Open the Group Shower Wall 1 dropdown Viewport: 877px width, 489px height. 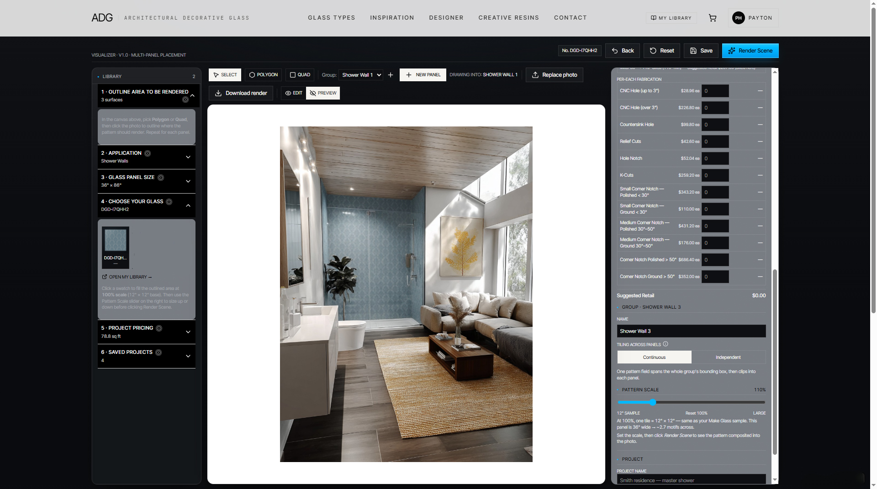[360, 75]
